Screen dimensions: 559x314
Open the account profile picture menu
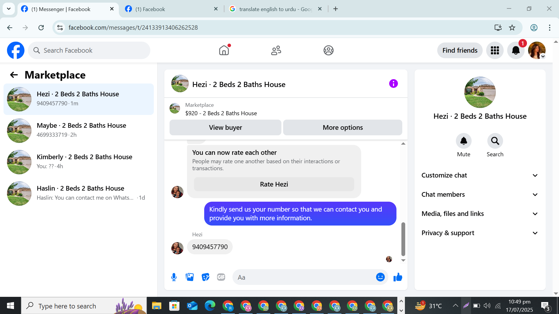point(537,50)
